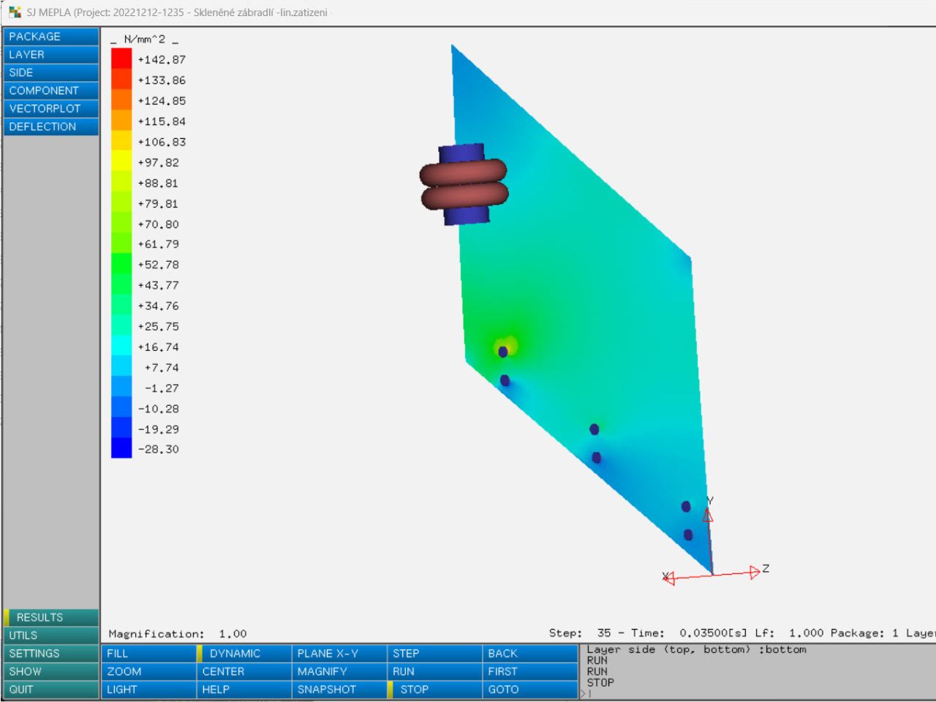The height and width of the screenshot is (702, 936).
Task: Open the SETTINGS section
Action: pyautogui.click(x=51, y=653)
